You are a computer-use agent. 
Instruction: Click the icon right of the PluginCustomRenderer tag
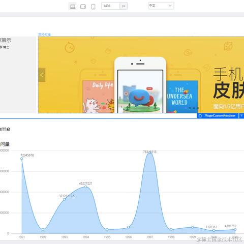[x=241, y=115]
